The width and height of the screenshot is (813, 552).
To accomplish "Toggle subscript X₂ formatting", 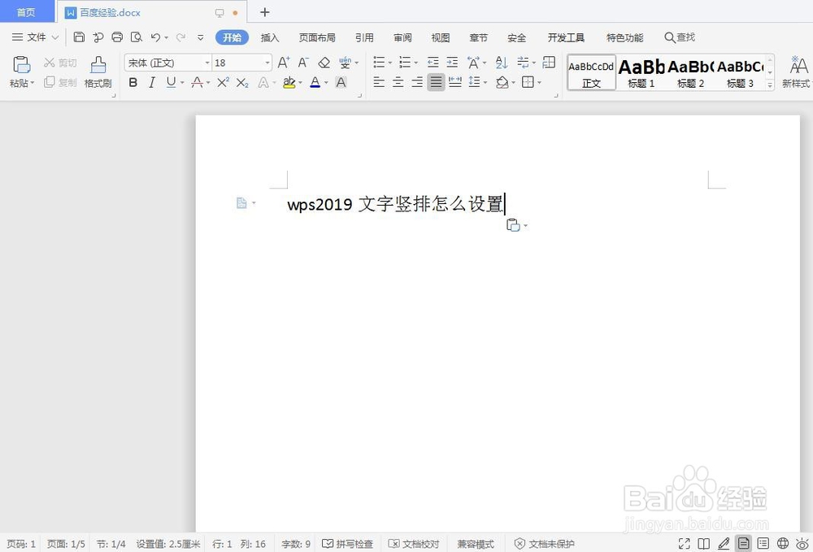I will click(x=242, y=82).
